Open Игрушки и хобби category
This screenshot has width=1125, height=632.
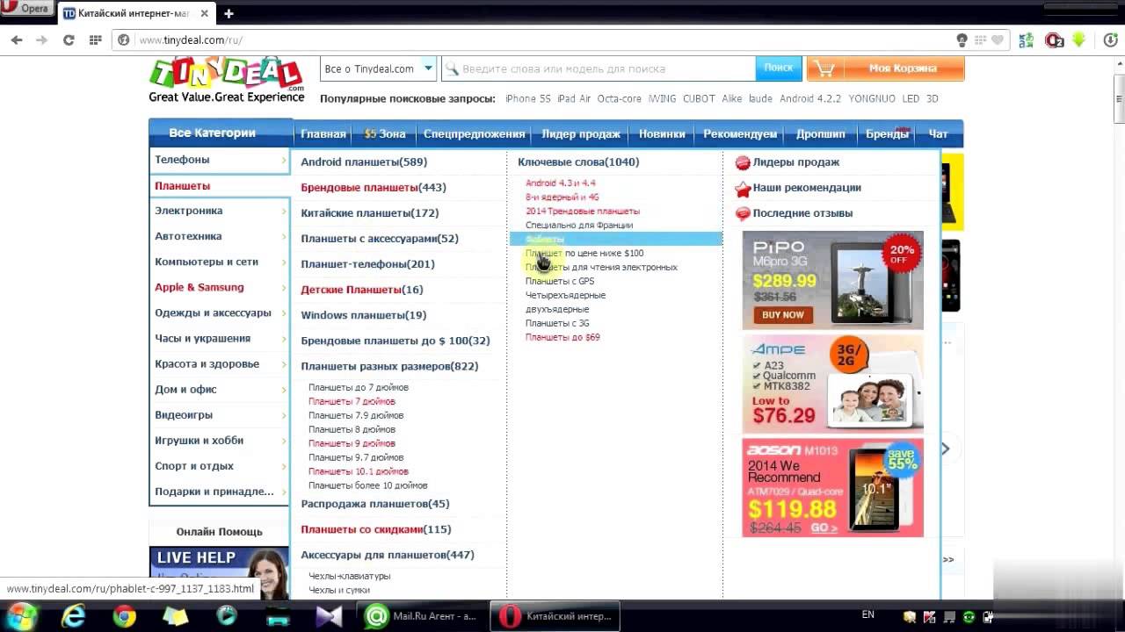199,441
